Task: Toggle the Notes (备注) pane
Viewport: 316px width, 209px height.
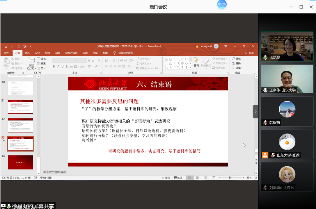Action: coord(166,178)
